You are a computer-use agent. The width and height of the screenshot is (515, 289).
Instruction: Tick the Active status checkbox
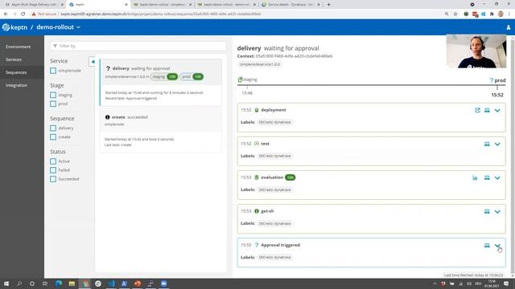tap(53, 161)
